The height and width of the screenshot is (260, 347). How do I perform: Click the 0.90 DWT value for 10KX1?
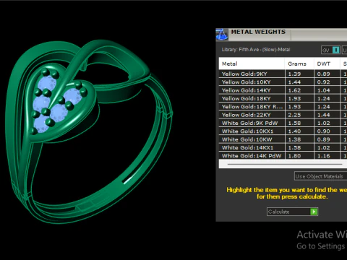pos(323,131)
